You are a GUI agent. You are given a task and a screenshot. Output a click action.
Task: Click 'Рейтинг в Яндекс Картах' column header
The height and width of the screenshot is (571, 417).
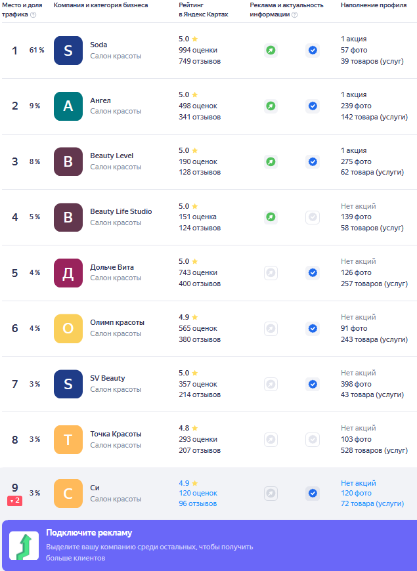pyautogui.click(x=204, y=10)
